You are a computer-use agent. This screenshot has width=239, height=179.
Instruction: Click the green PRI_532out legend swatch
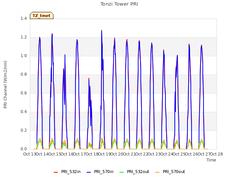coord(122,172)
